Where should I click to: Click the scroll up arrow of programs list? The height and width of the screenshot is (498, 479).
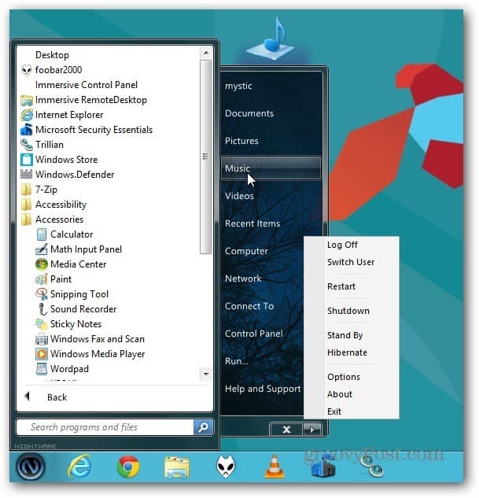click(206, 53)
